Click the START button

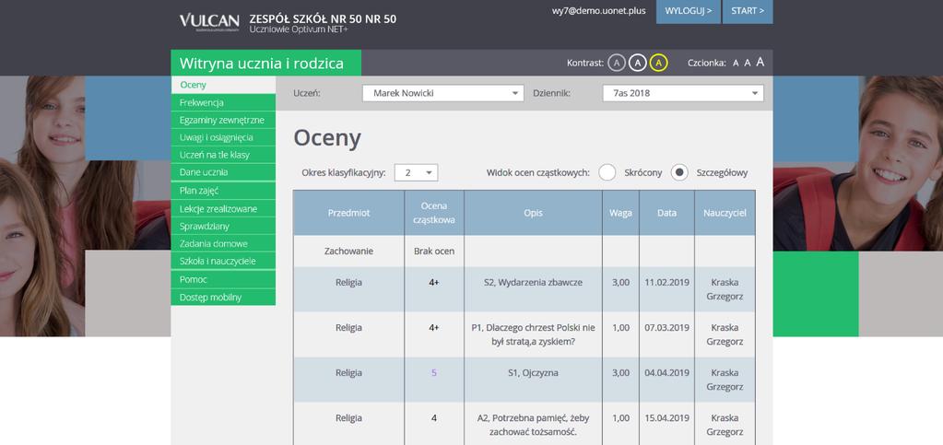point(748,11)
